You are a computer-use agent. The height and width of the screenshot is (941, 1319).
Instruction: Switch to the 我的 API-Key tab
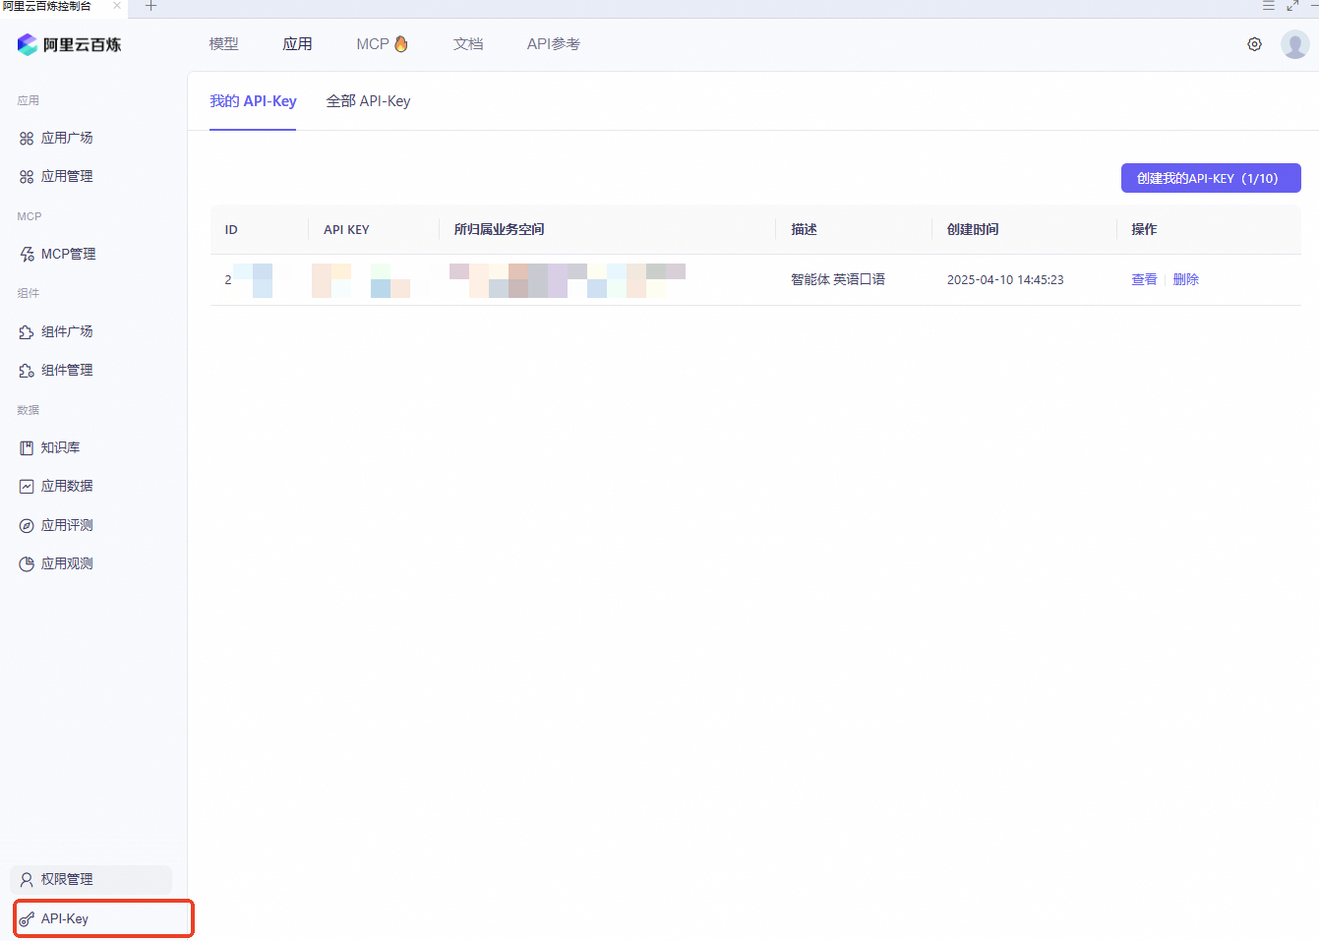pyautogui.click(x=253, y=101)
